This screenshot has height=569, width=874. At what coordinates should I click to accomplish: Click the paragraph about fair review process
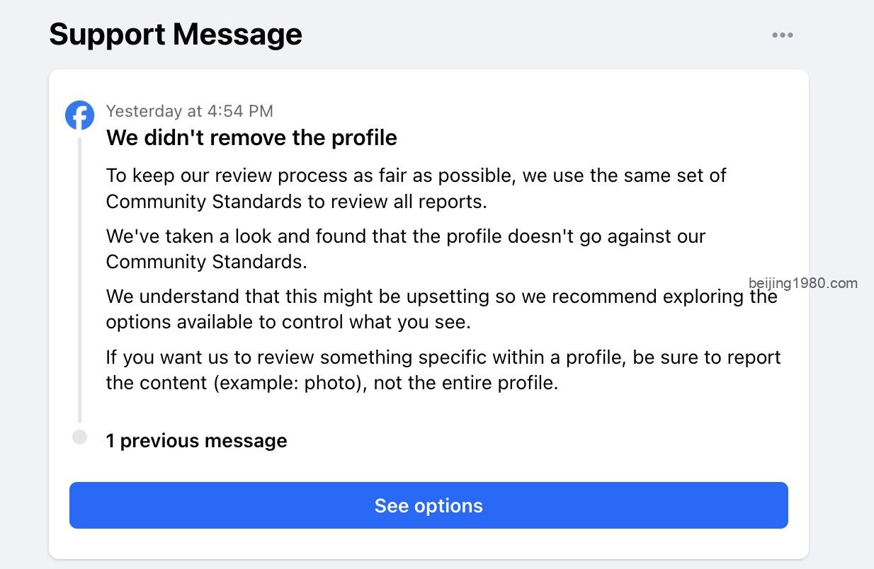tap(416, 188)
